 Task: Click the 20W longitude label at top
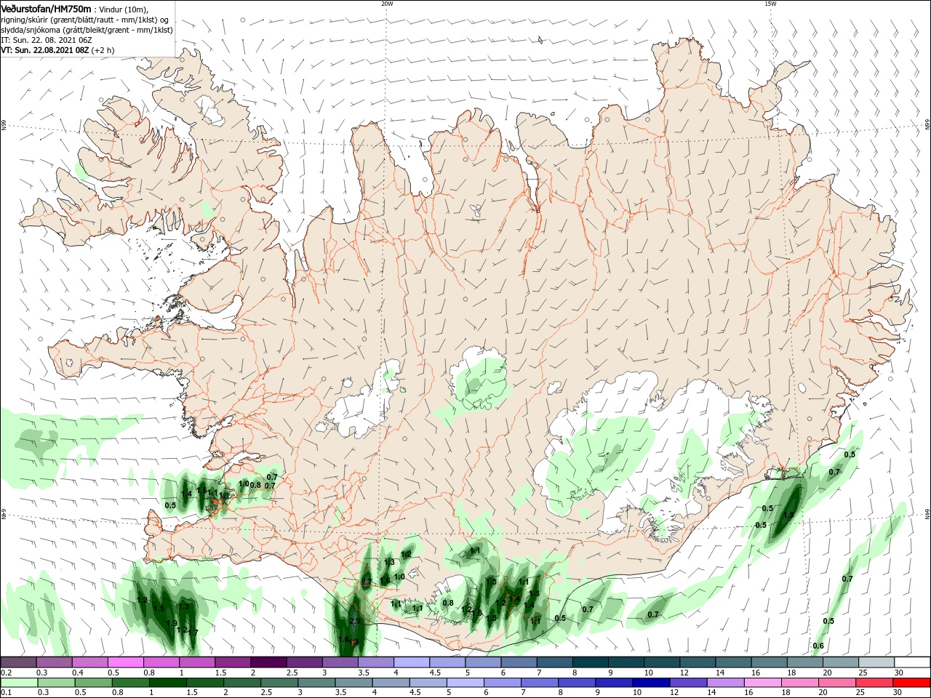(x=387, y=4)
